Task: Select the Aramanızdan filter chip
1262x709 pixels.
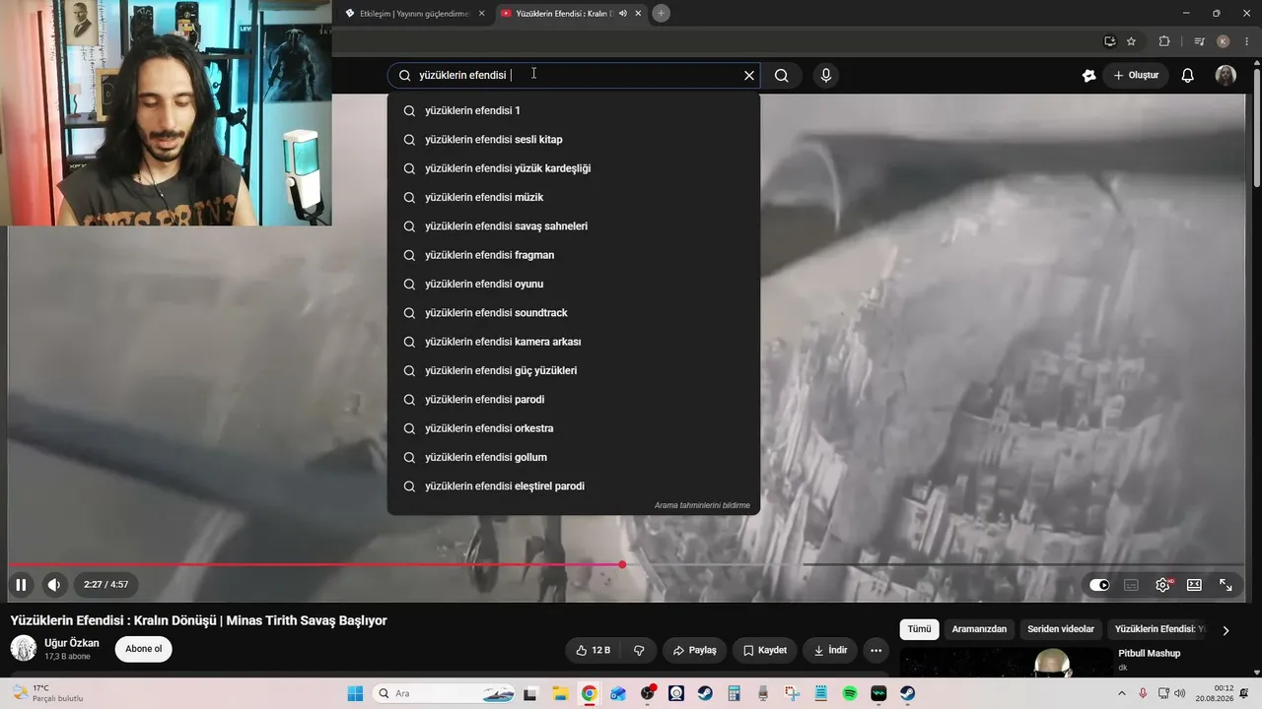Action: (x=979, y=629)
